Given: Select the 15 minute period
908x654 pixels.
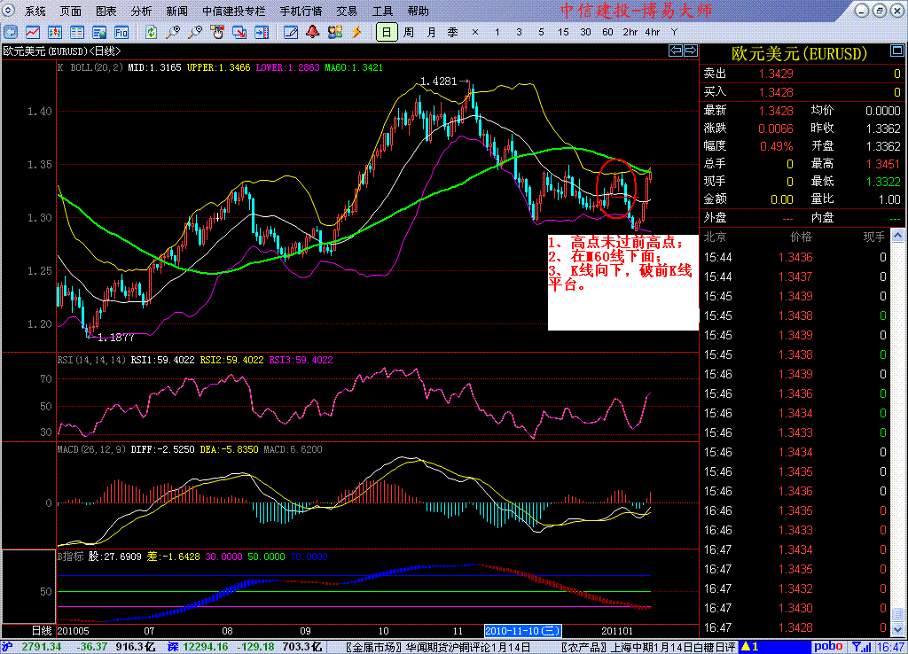Looking at the screenshot, I should (x=563, y=33).
